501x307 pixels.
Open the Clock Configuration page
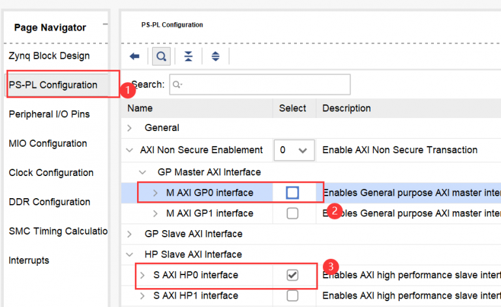[x=51, y=173]
